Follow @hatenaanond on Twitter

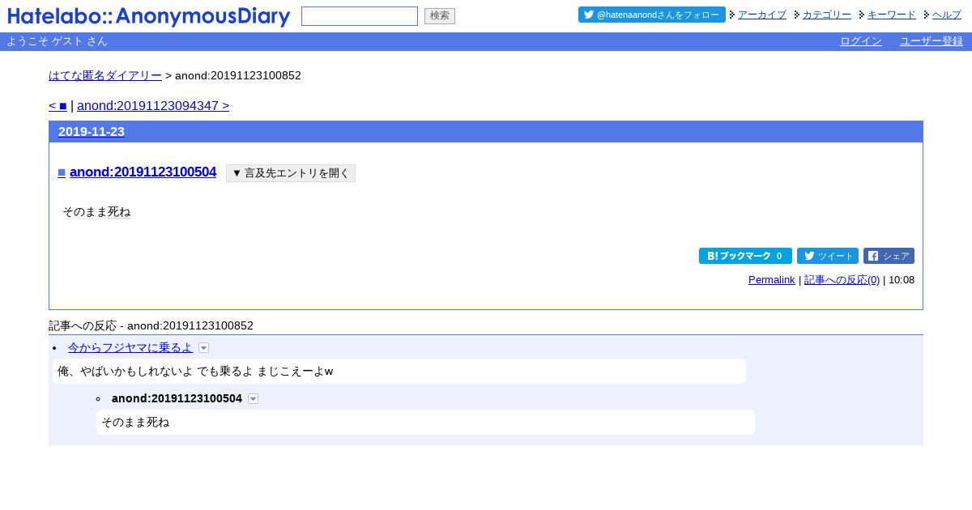coord(652,15)
